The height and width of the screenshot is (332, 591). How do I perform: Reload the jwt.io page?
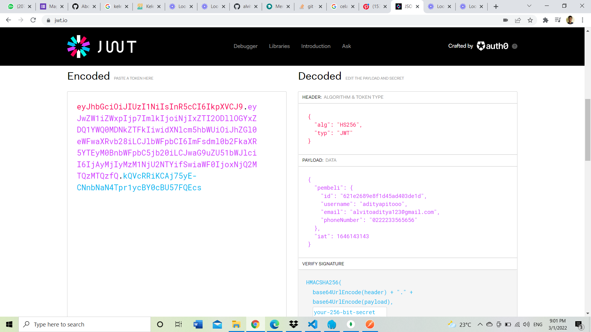coord(33,20)
